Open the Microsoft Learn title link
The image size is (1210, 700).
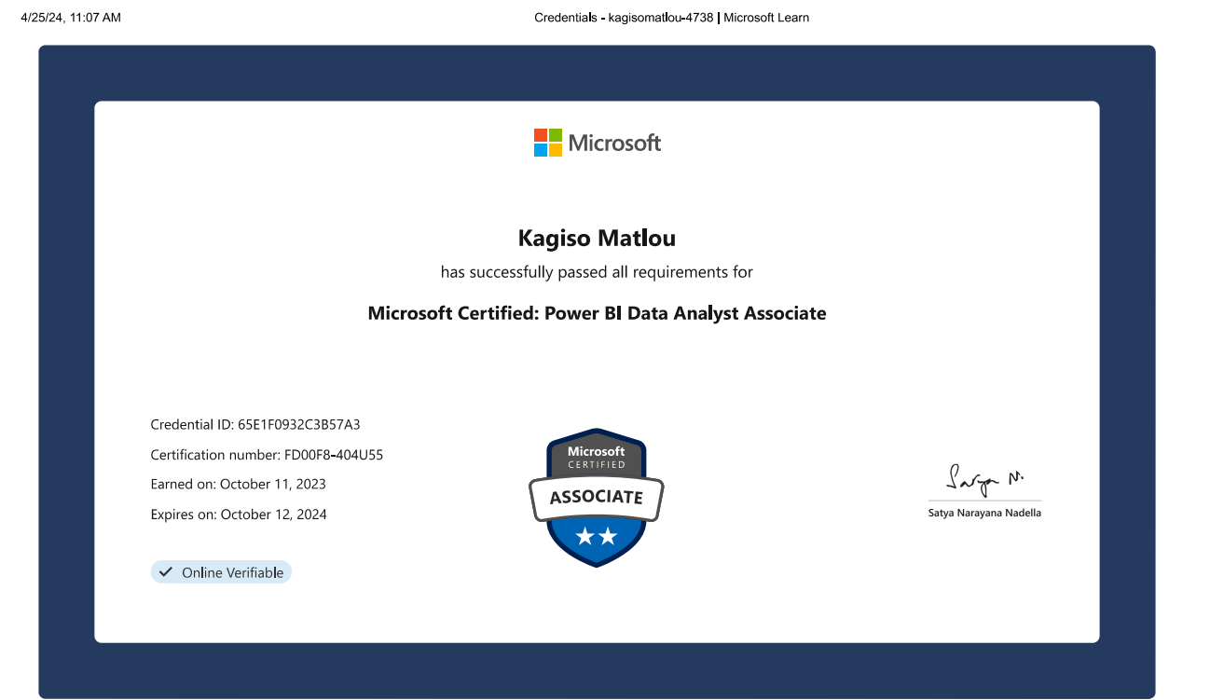764,17
